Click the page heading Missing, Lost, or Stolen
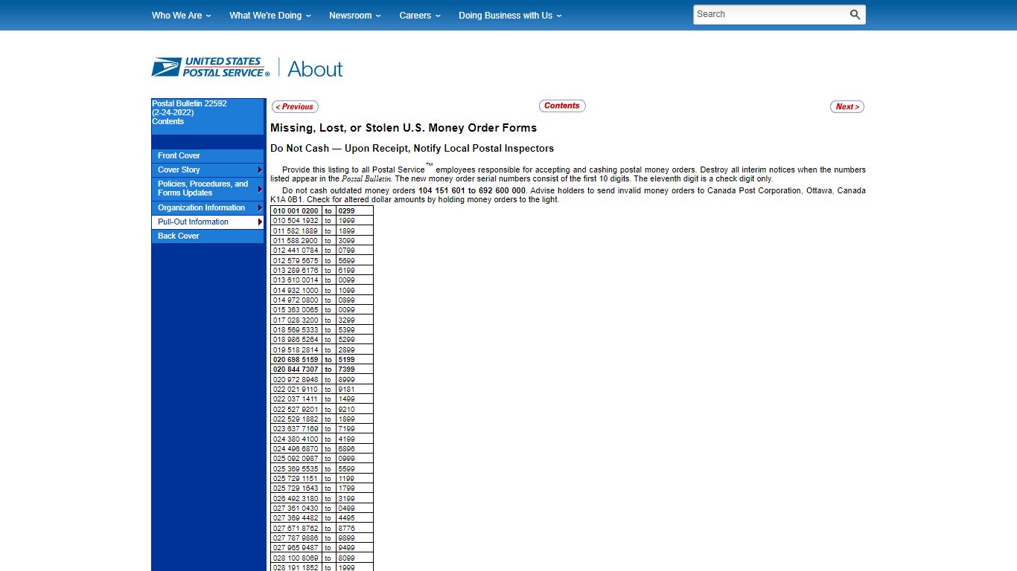The height and width of the screenshot is (571, 1017). click(x=404, y=128)
